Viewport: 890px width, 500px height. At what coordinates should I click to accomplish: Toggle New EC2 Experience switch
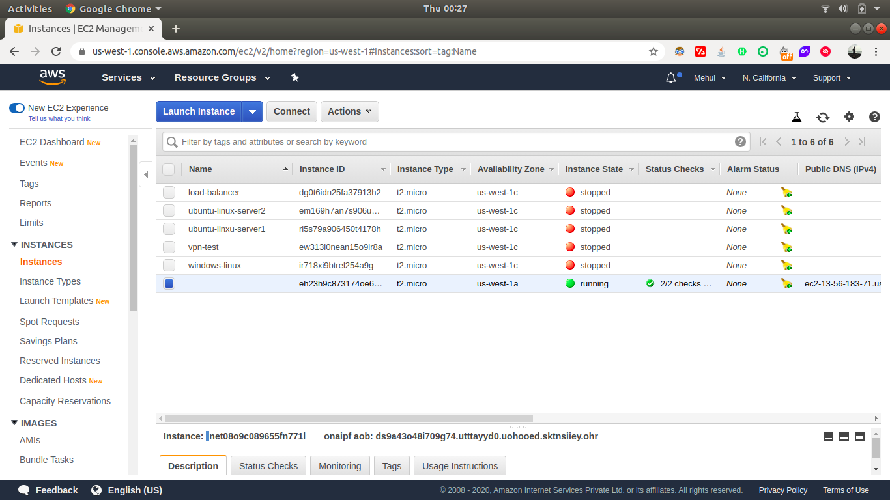click(x=17, y=108)
